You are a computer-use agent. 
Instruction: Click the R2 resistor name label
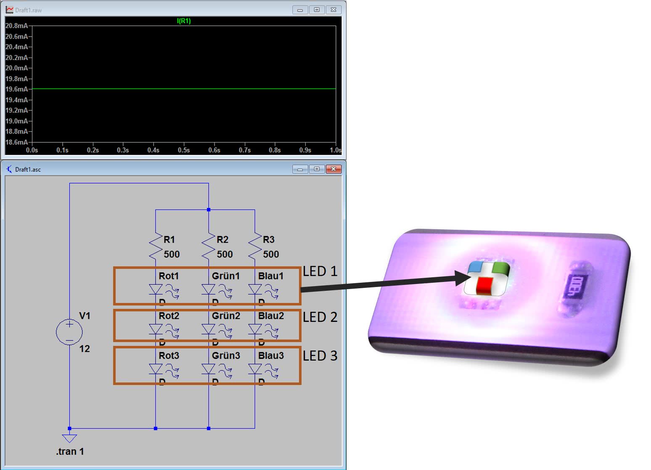pos(222,240)
